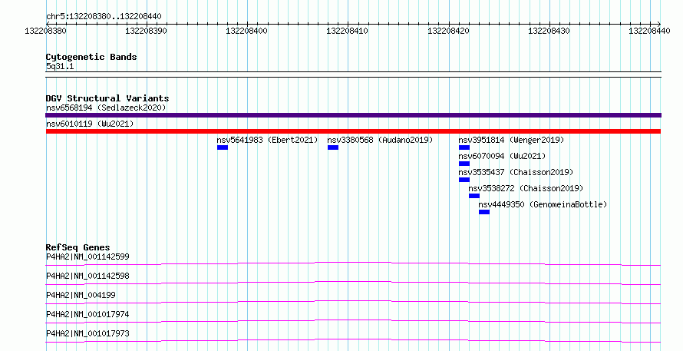Open nsv6568194 (Sedlazeck2020) label
Image resolution: width=683 pixels, height=351 pixels.
106,108
